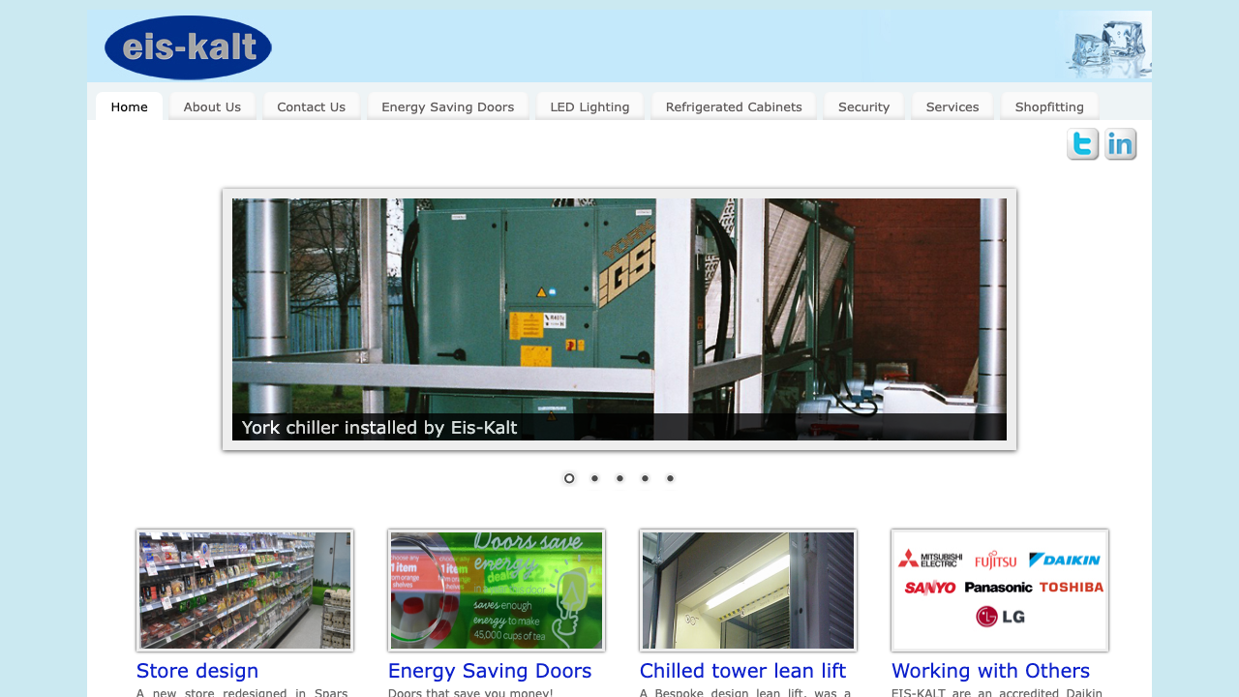The height and width of the screenshot is (697, 1239).
Task: Click the Chilled tower lean lift link
Action: (x=742, y=670)
